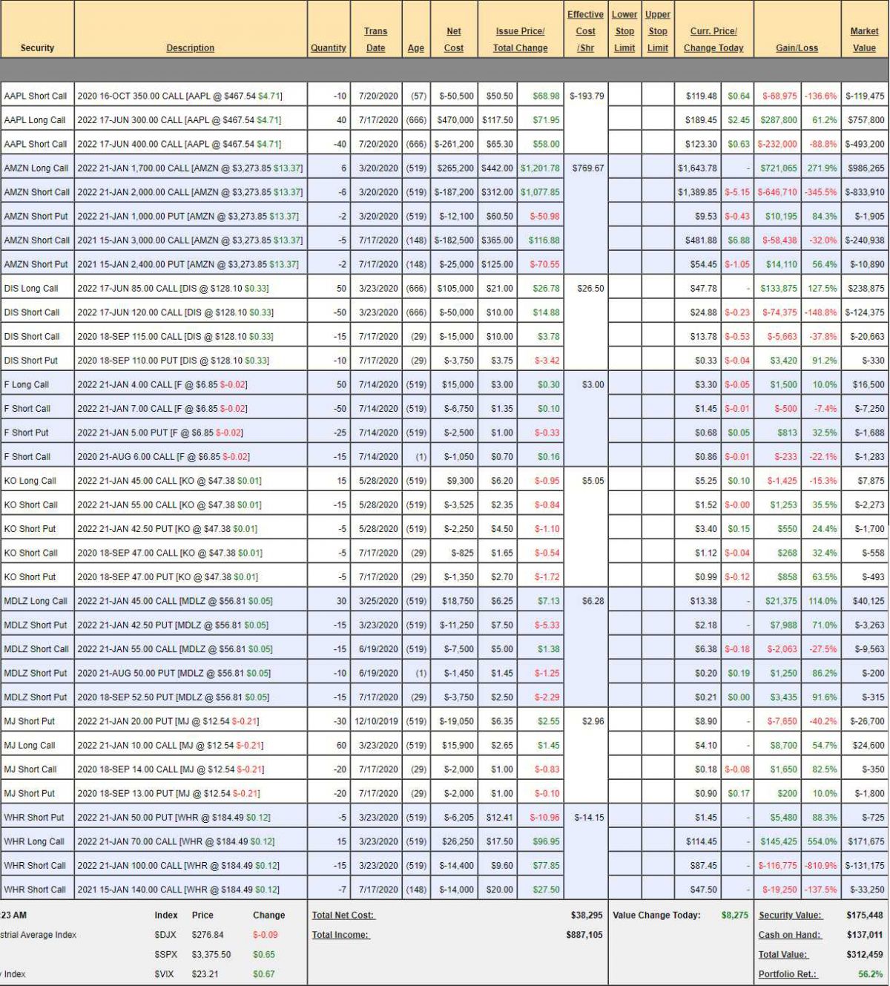The image size is (890, 986).
Task: Click the Total Net Cost label
Action: pyautogui.click(x=343, y=916)
